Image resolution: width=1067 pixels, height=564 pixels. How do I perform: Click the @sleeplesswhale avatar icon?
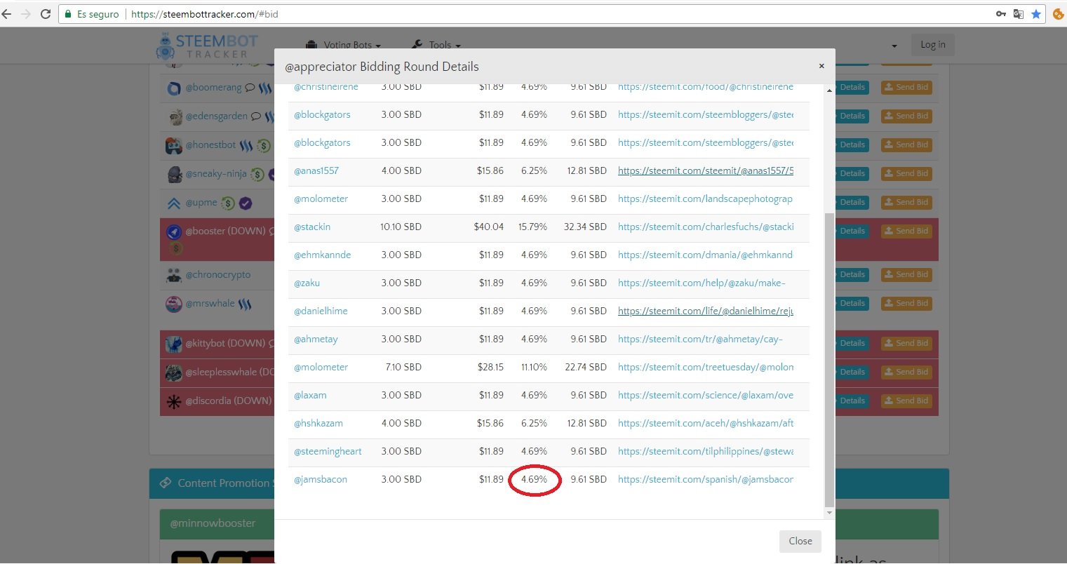tap(174, 372)
